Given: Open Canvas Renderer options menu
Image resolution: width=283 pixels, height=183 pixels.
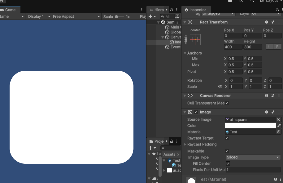Looking at the screenshot, I should pos(279,96).
